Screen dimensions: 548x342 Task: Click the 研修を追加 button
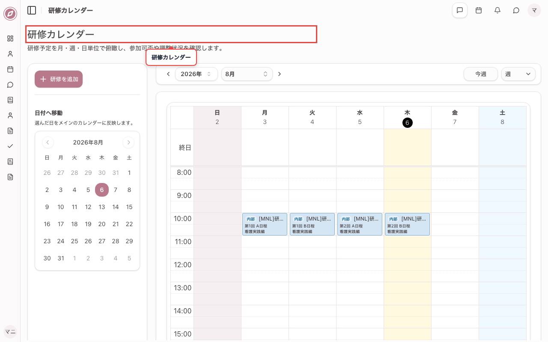click(59, 79)
